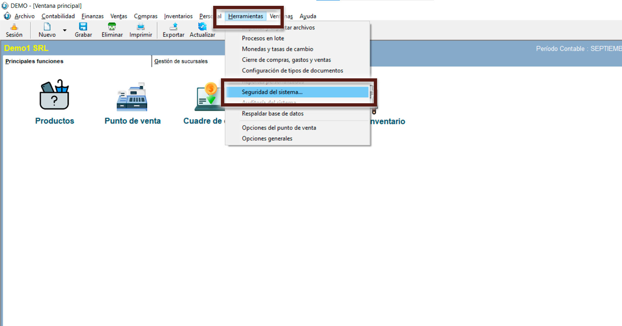Switch to Gestión de sucursales tab
Viewport: 622px width, 326px height.
181,61
